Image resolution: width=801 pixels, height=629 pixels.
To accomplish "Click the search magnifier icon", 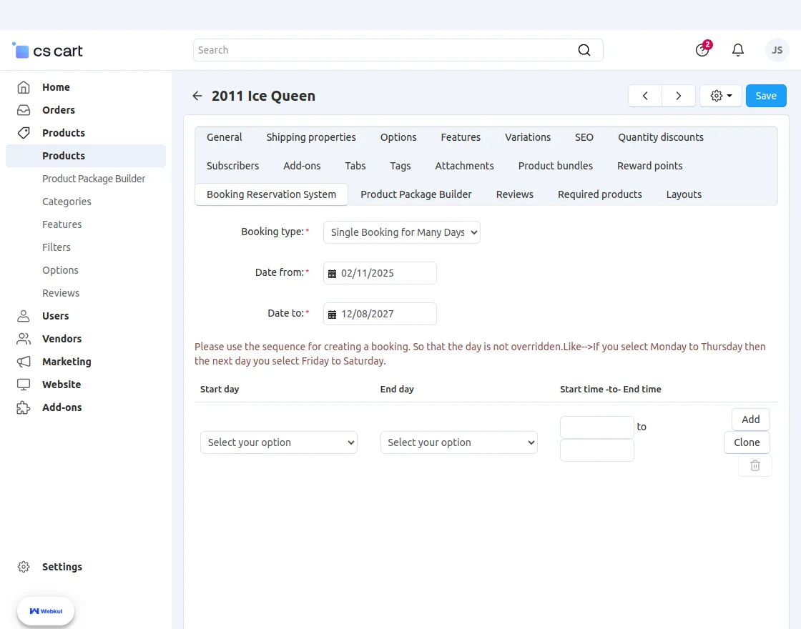I will pos(584,50).
